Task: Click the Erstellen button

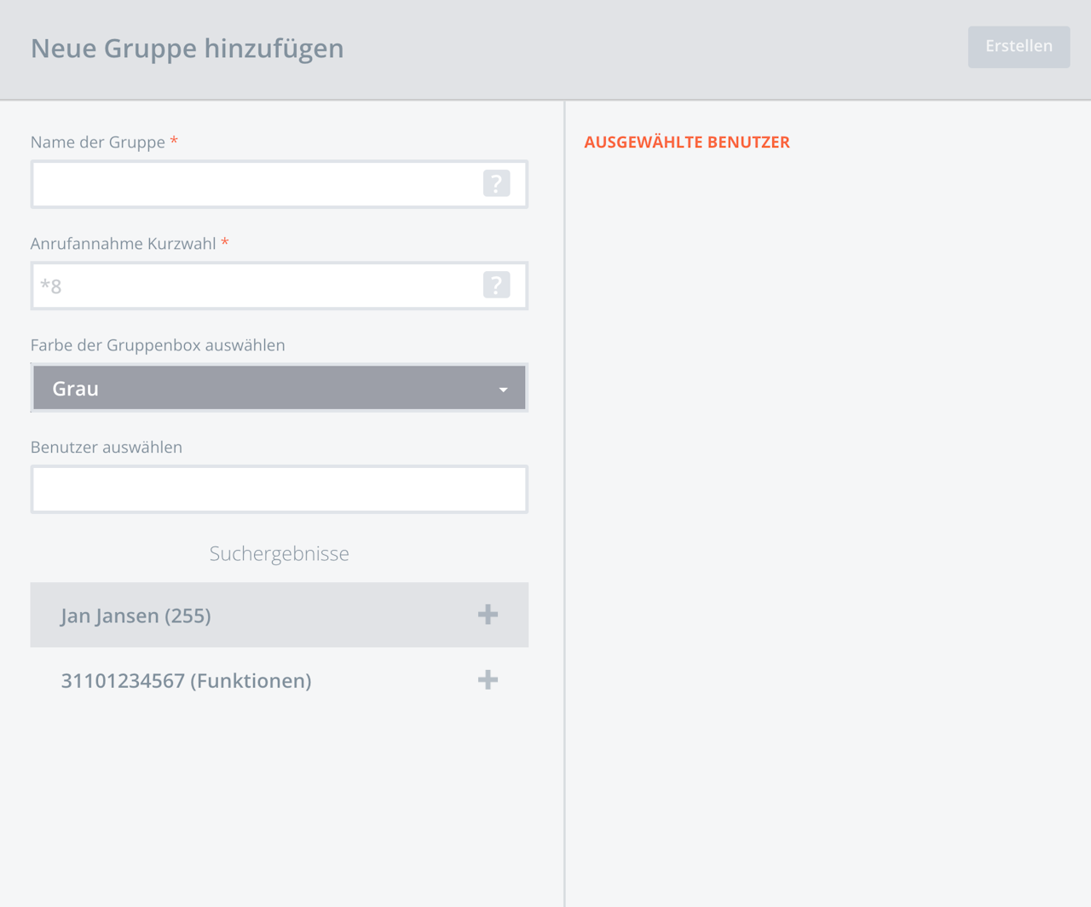Action: pos(1019,47)
